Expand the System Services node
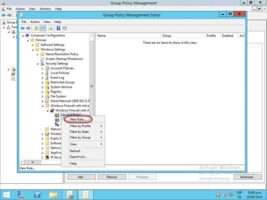This screenshot has height=200, width=267. pos(42,87)
